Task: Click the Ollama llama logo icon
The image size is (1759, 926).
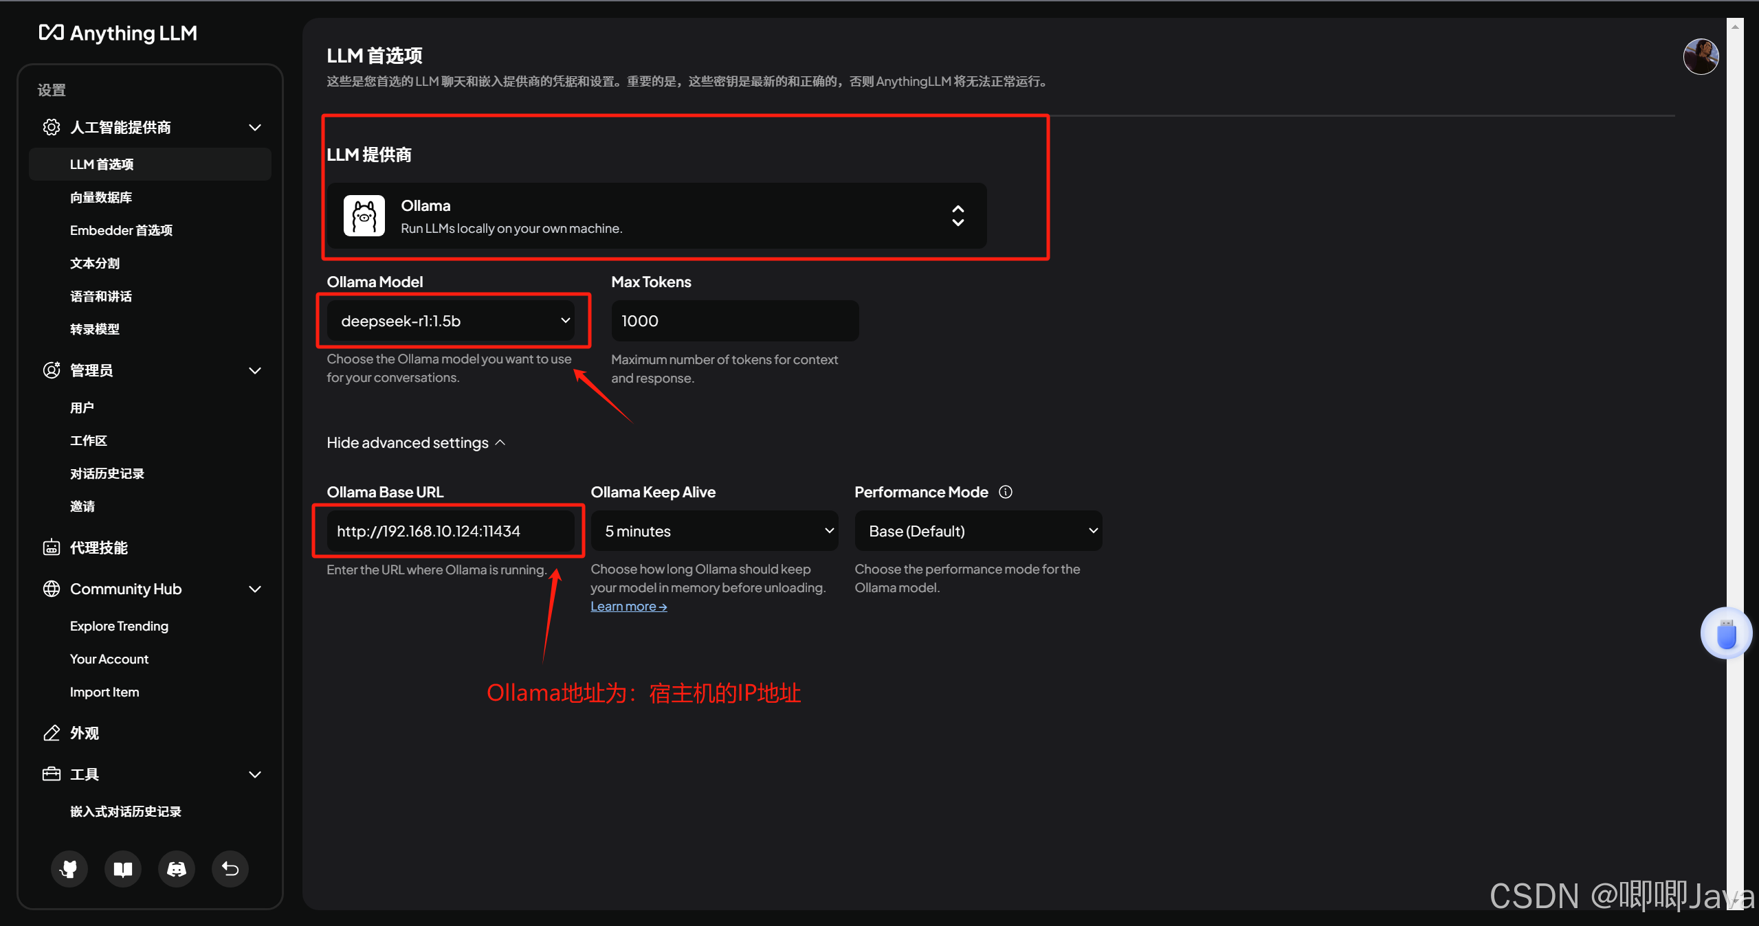Action: click(364, 216)
